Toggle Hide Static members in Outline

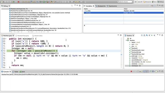point(149,35)
